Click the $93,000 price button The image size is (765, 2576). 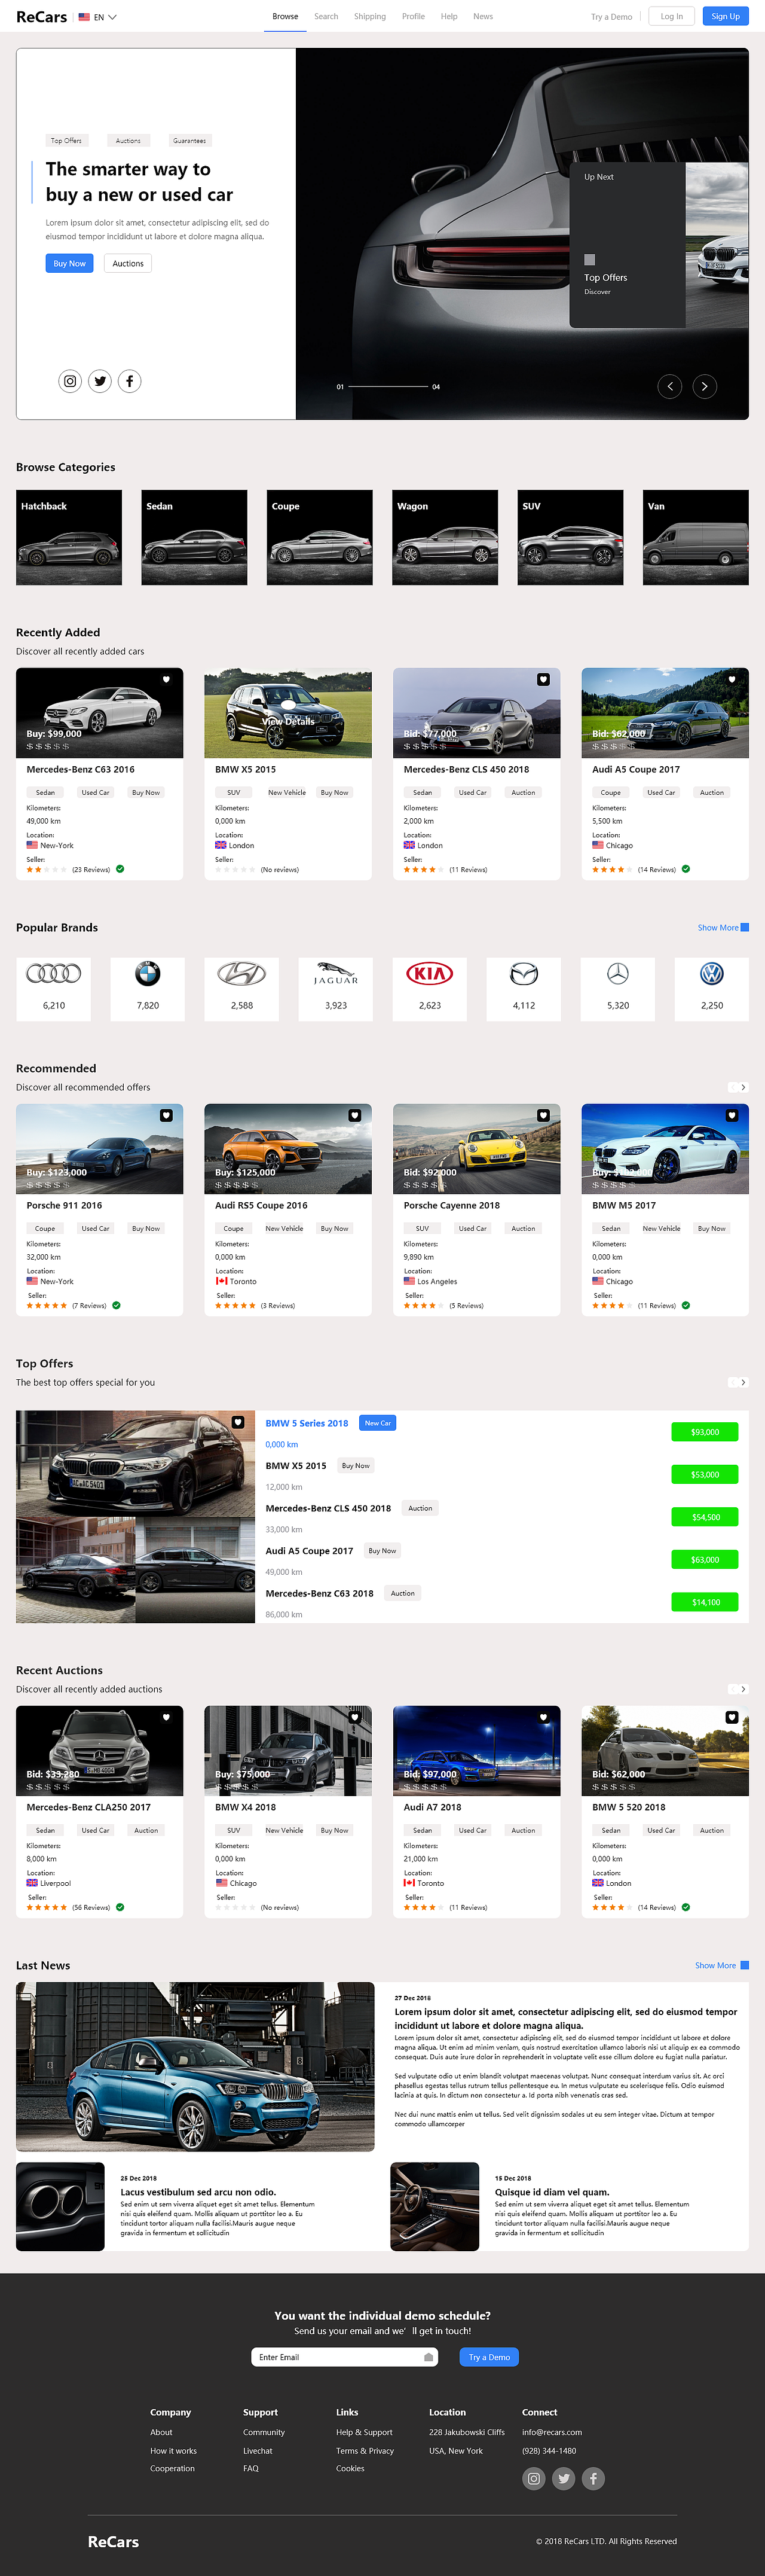point(705,1432)
